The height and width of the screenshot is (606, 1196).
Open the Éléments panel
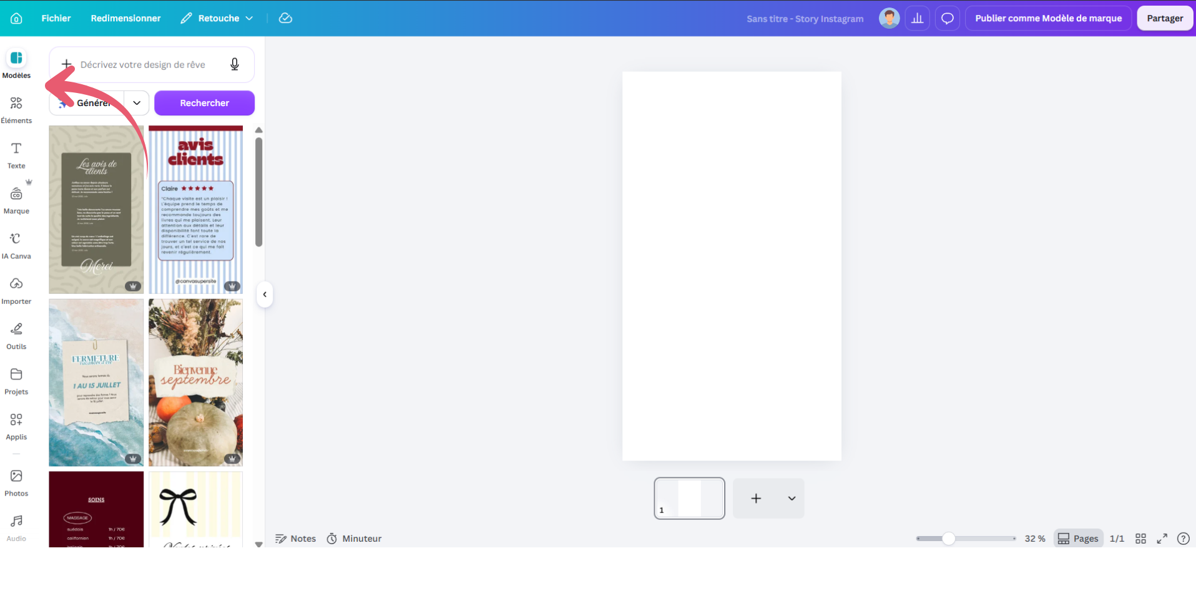pyautogui.click(x=16, y=110)
